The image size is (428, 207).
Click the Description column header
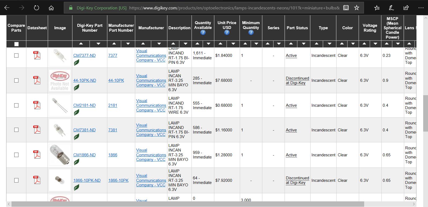coord(179,28)
